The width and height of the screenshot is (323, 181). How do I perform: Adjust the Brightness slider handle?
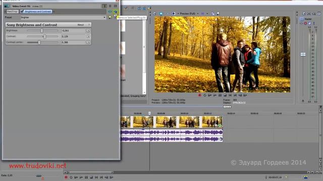42,31
